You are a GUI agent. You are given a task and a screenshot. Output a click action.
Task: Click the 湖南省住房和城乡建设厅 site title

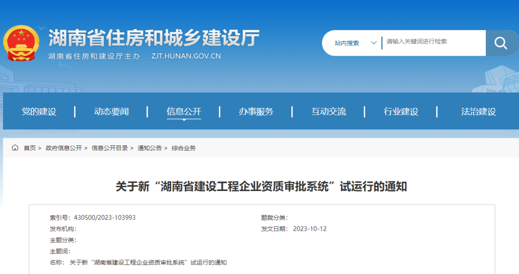(154, 37)
